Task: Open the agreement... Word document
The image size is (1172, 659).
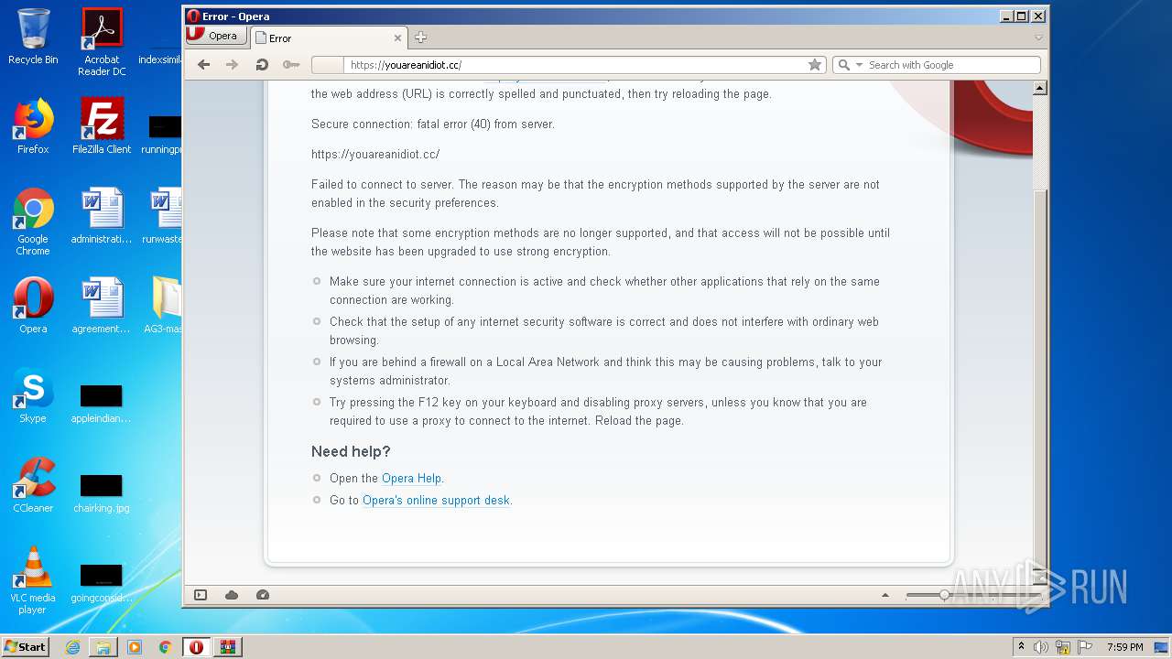Action: point(102,306)
